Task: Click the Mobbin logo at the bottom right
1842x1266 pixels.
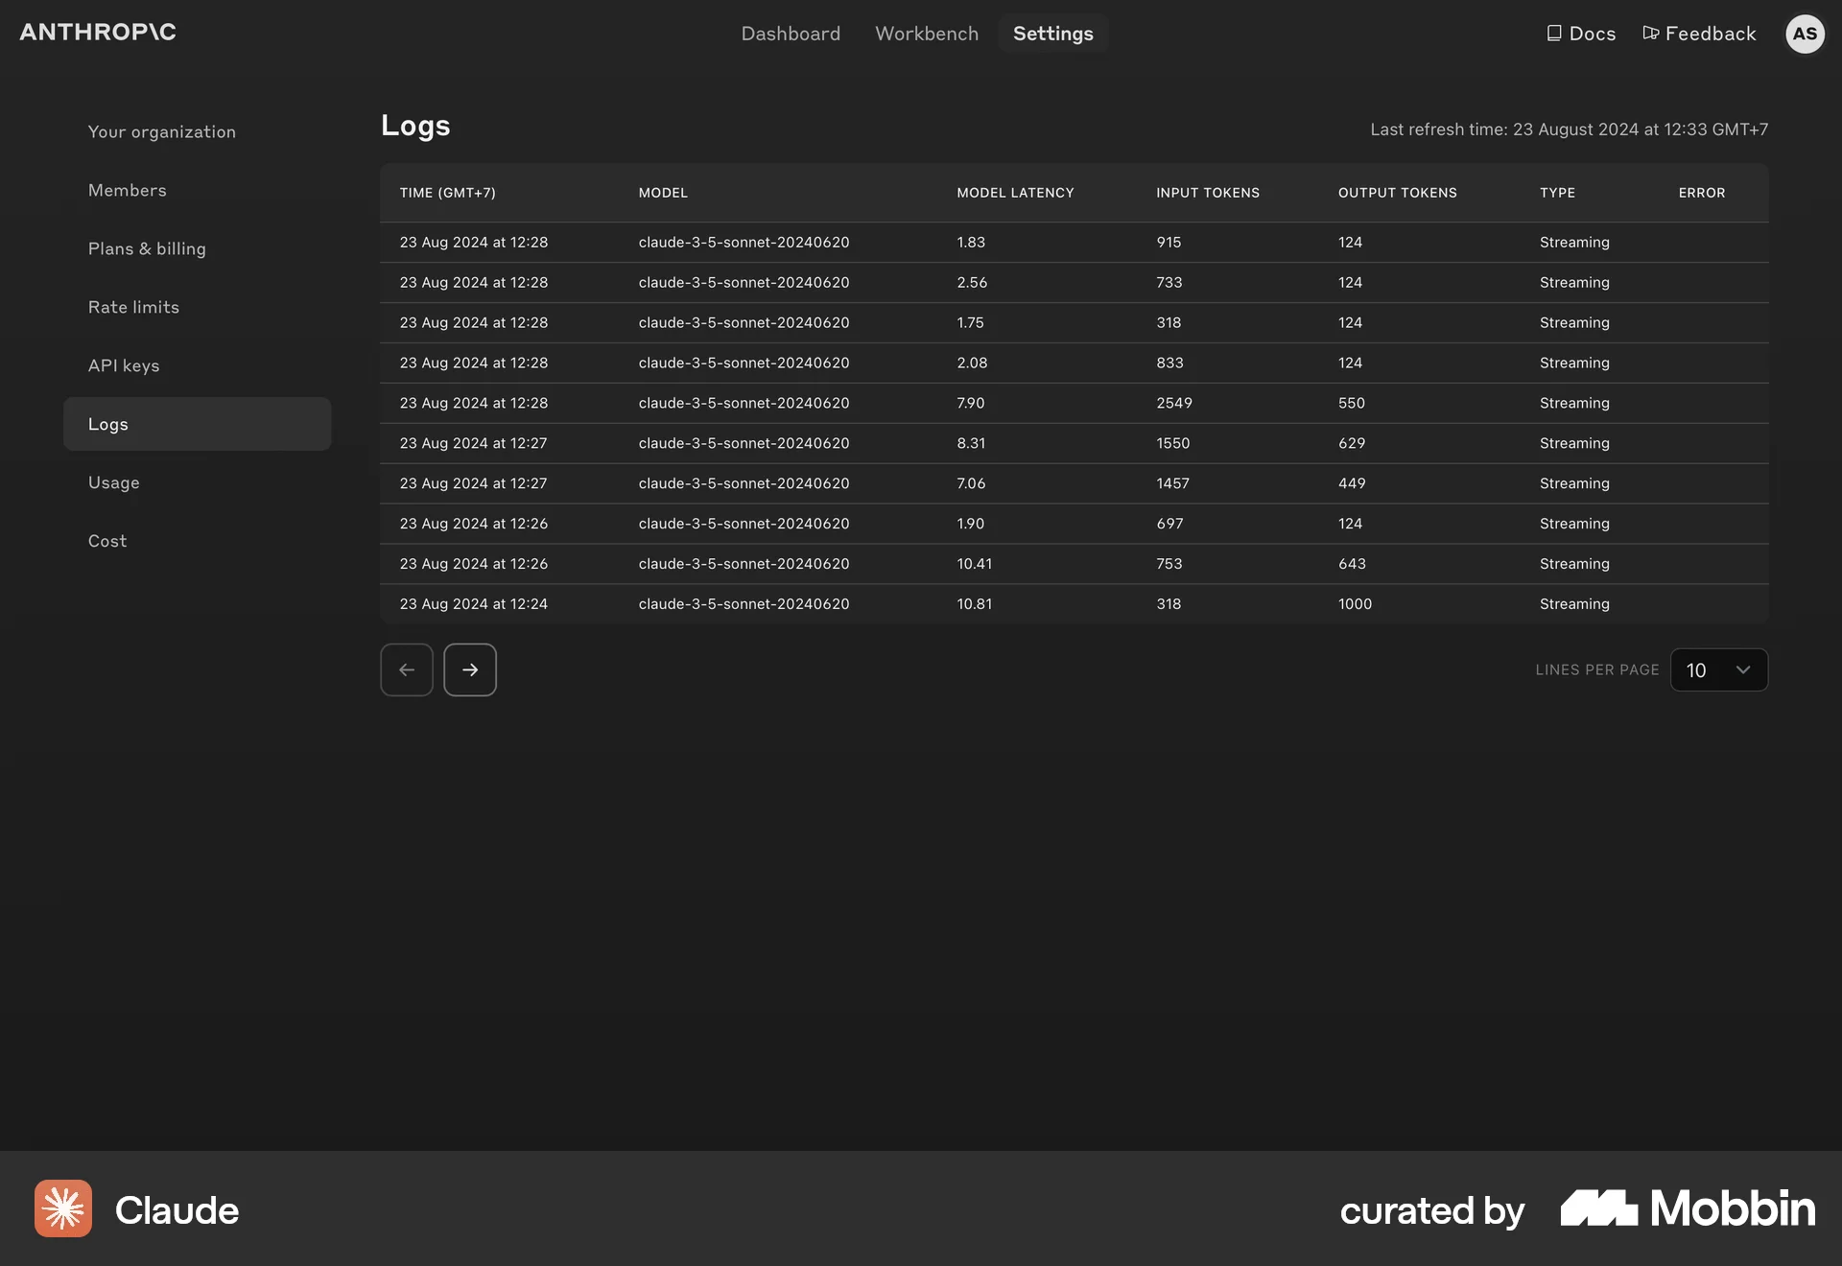Action: [1686, 1207]
